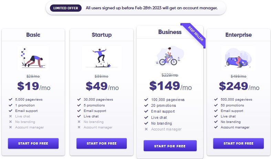Click the X icon beside Startup No branding
The height and width of the screenshot is (159, 271).
coord(79,122)
